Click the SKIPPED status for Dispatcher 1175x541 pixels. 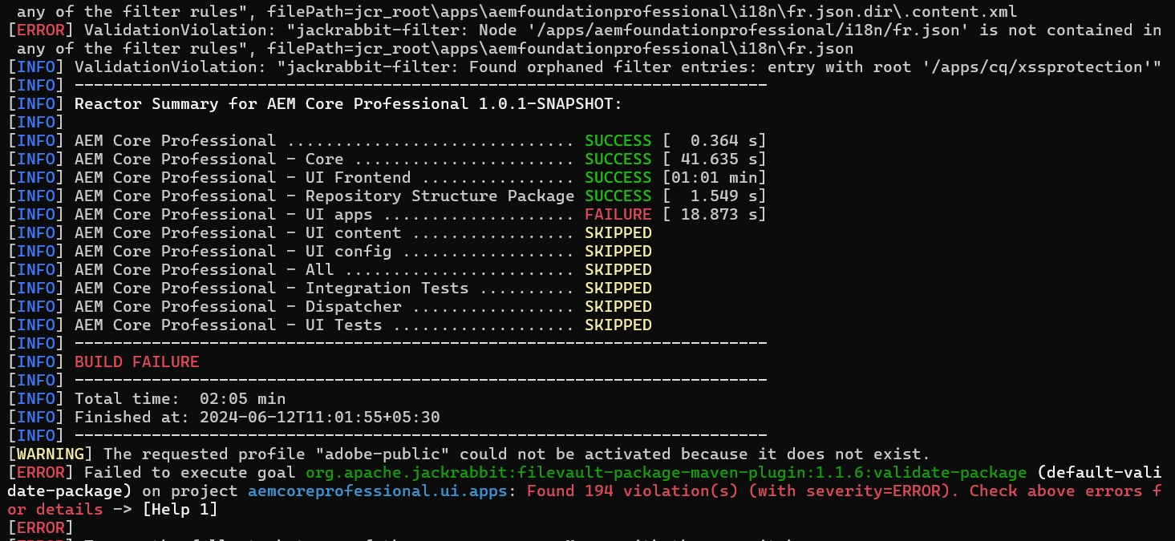[618, 307]
